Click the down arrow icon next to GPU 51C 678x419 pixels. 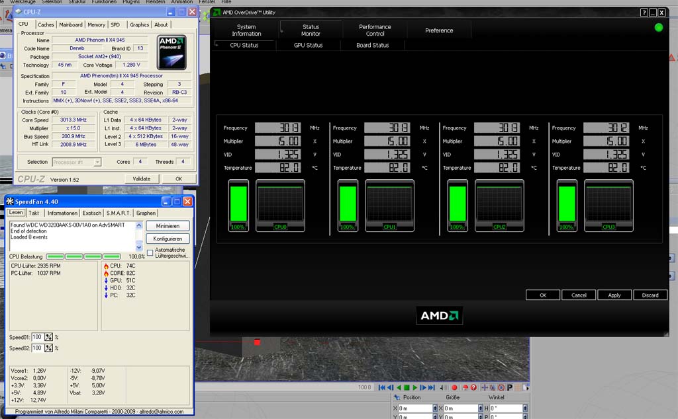tap(106, 280)
